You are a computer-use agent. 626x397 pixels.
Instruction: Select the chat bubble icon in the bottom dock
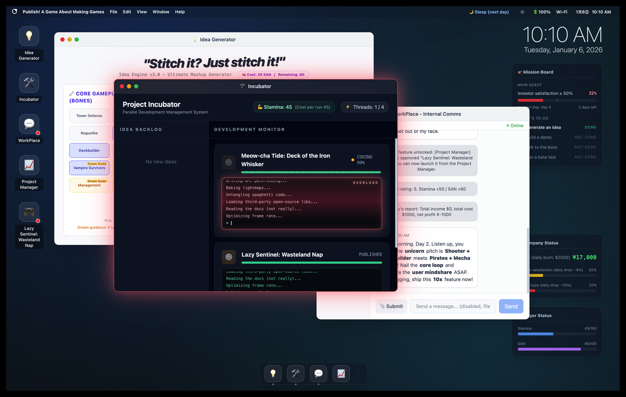318,373
